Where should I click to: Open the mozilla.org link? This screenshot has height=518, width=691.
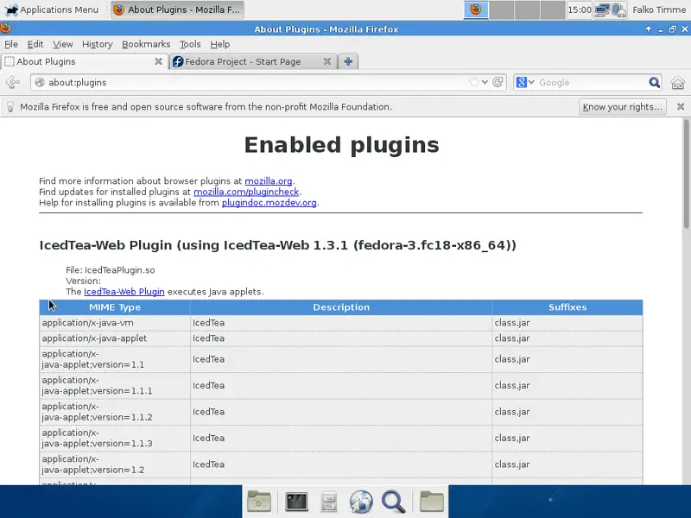(269, 181)
